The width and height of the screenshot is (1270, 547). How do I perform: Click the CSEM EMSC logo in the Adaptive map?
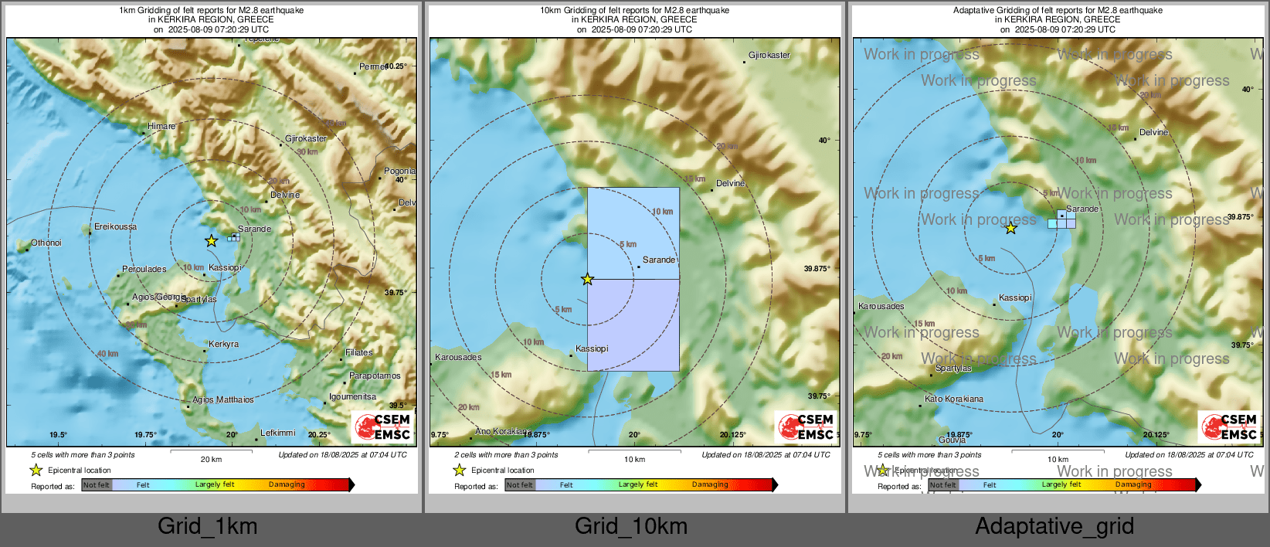pyautogui.click(x=1230, y=426)
